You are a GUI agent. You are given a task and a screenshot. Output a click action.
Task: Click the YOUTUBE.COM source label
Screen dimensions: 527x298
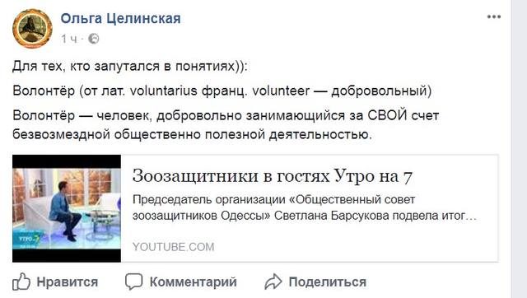tap(174, 247)
